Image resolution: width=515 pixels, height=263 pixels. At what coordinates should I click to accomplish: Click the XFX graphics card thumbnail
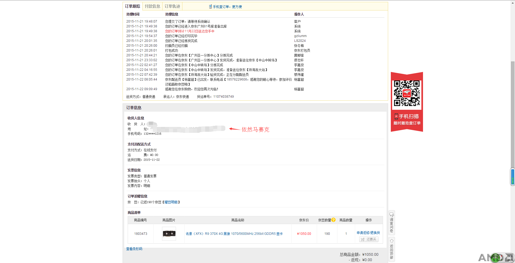169,234
